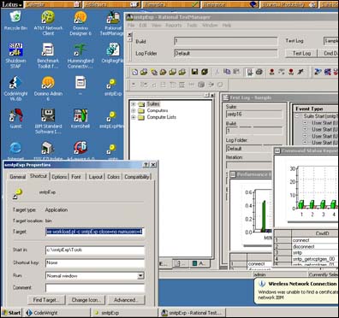Image resolution: width=339 pixels, height=318 pixels.
Task: Click the Start in input field
Action: pos(94,250)
